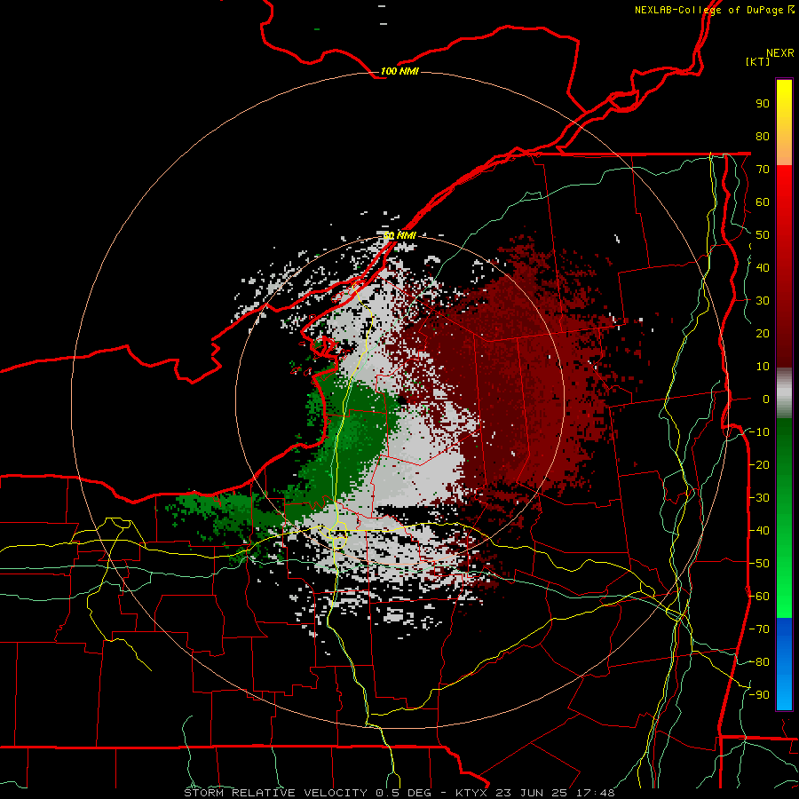The width and height of the screenshot is (799, 799).
Task: Click the 30 value on velocity scale
Action: [x=763, y=301]
